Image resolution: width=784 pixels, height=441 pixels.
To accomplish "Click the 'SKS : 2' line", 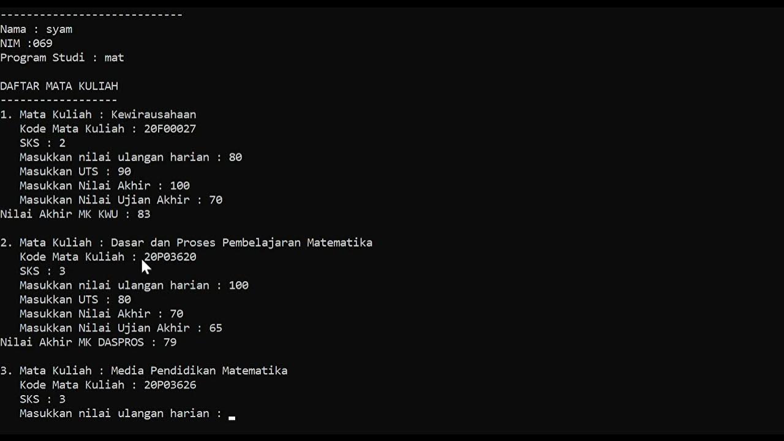I will tap(42, 143).
